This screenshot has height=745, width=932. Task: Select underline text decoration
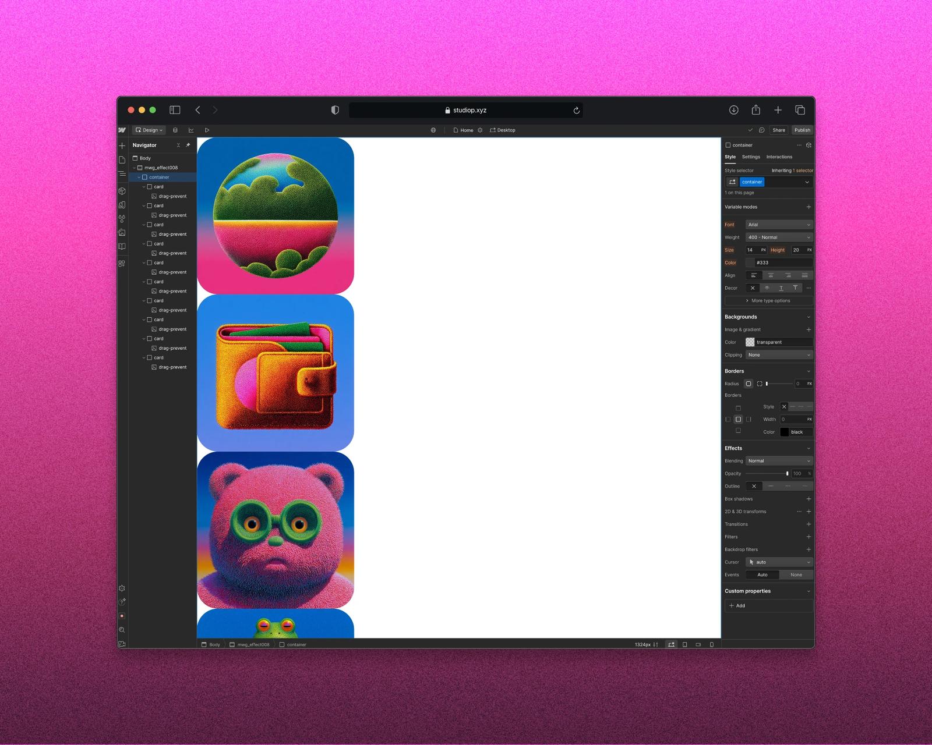(x=781, y=288)
